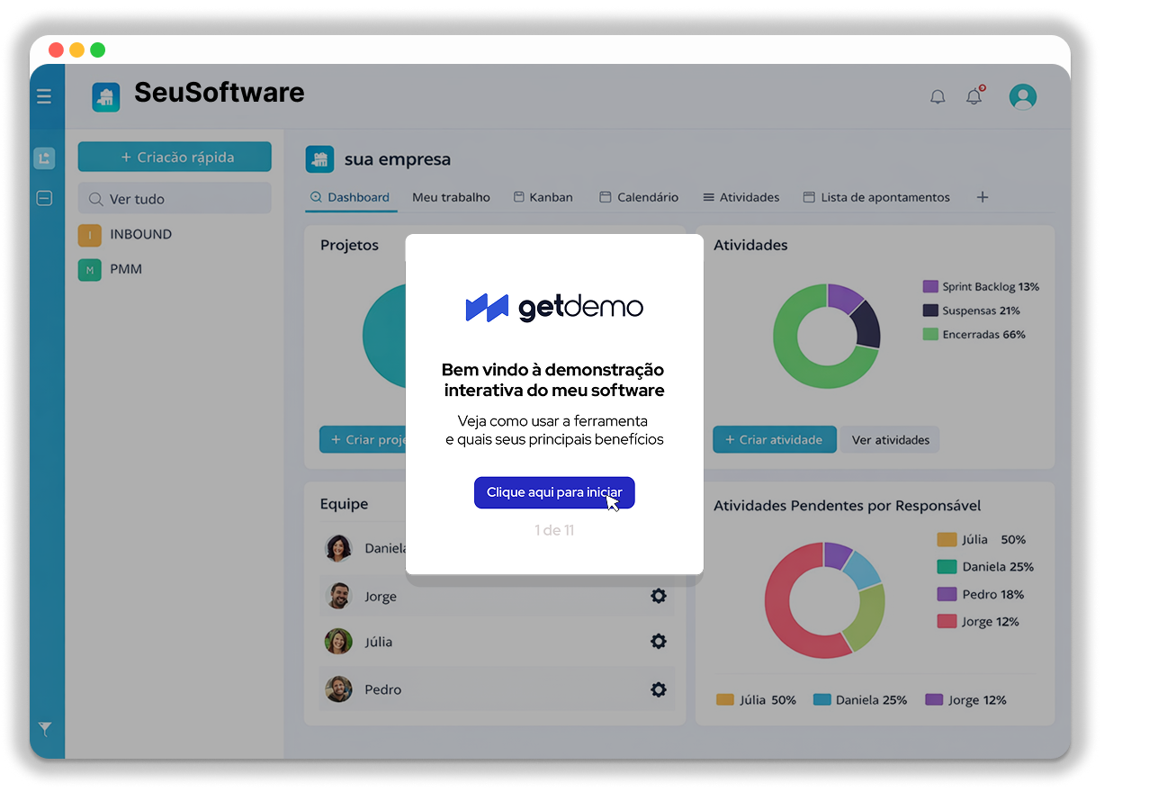Add a new view with the plus icon

pyautogui.click(x=983, y=197)
